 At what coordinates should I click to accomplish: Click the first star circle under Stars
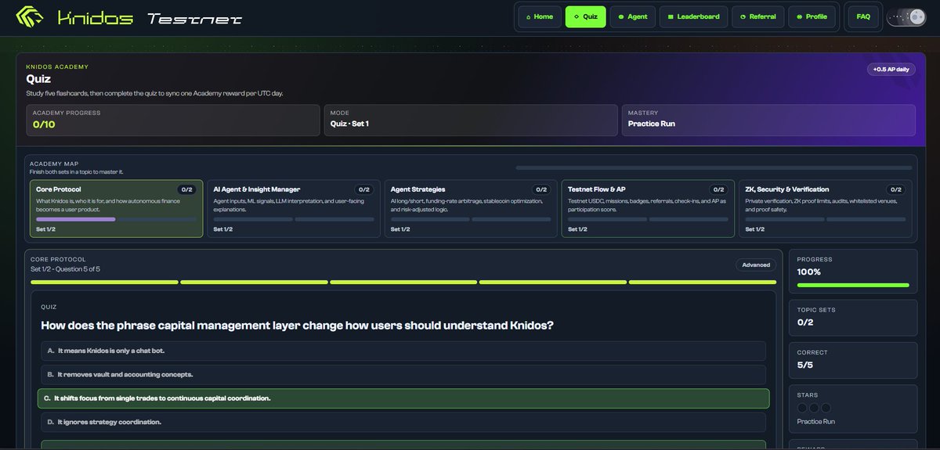[803, 408]
